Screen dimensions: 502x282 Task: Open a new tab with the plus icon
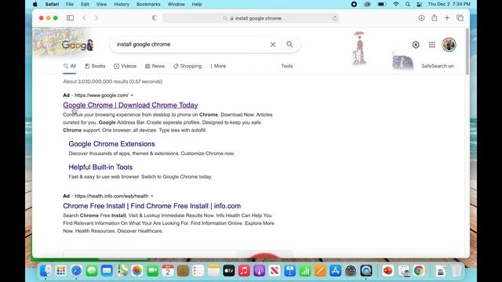click(446, 17)
